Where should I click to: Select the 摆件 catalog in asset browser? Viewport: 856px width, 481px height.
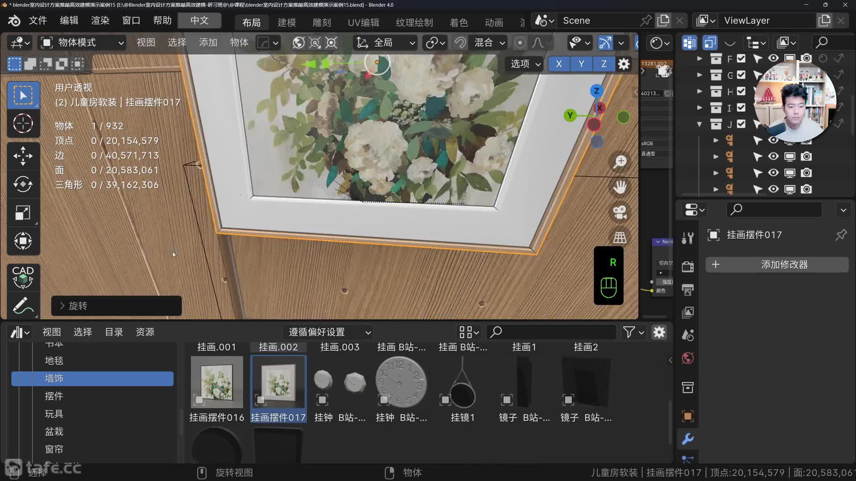point(54,396)
